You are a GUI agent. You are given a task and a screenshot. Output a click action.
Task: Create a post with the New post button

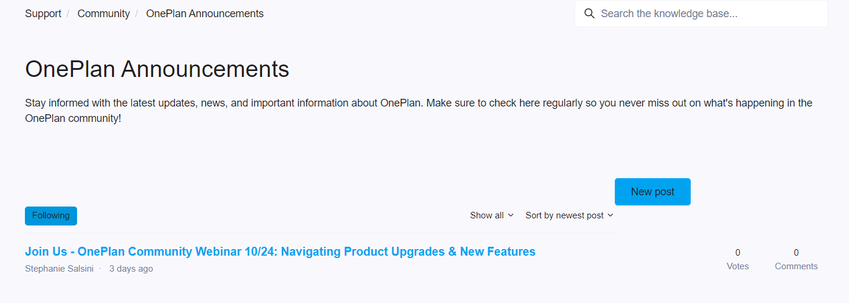[653, 192]
